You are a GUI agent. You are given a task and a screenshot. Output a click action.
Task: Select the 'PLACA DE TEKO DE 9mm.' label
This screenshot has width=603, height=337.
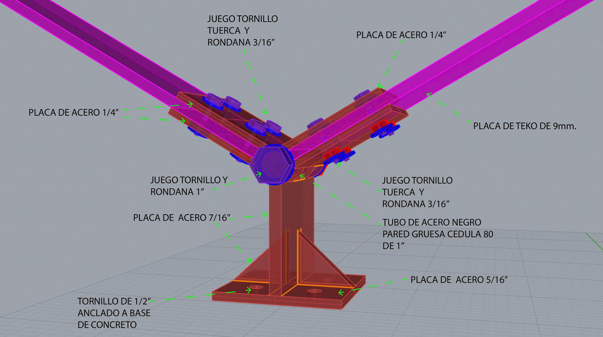click(x=525, y=126)
